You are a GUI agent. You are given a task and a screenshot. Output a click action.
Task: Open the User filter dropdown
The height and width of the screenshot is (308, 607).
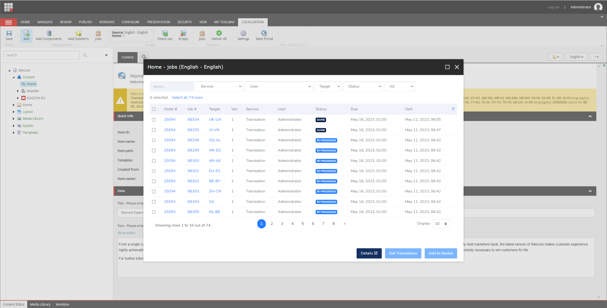(x=279, y=86)
